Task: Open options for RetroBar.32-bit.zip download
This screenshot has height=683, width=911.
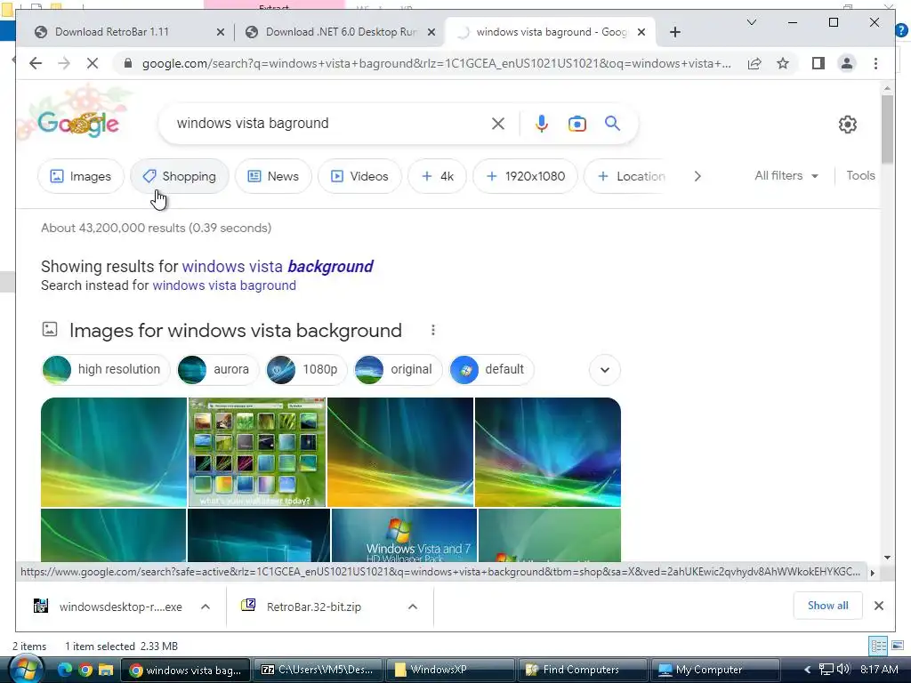Action: [413, 607]
